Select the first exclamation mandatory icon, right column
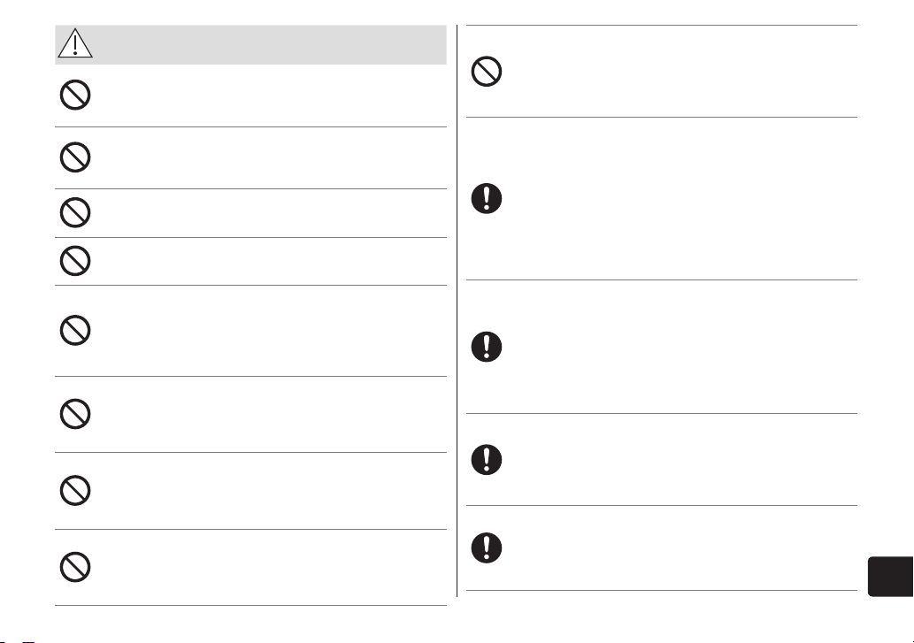Viewport: 914px width, 643px height. coord(487,198)
